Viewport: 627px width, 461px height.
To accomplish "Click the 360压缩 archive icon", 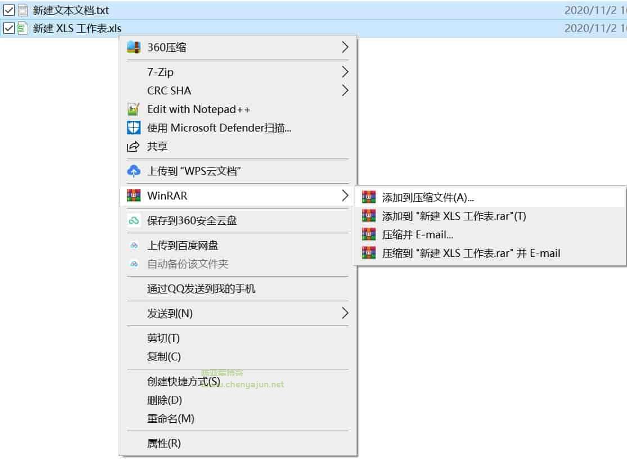I will (x=134, y=47).
